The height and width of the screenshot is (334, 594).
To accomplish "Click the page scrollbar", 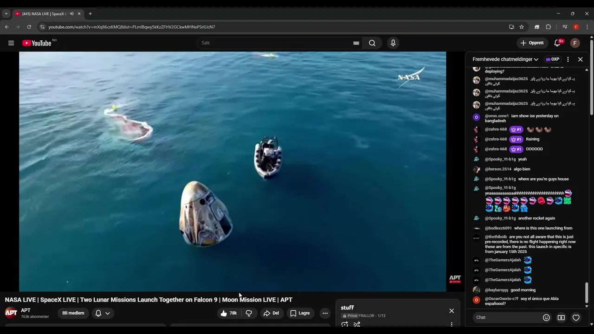I will [x=592, y=78].
